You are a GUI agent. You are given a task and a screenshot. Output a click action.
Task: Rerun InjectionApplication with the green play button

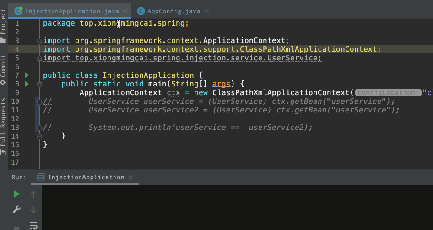(16, 194)
